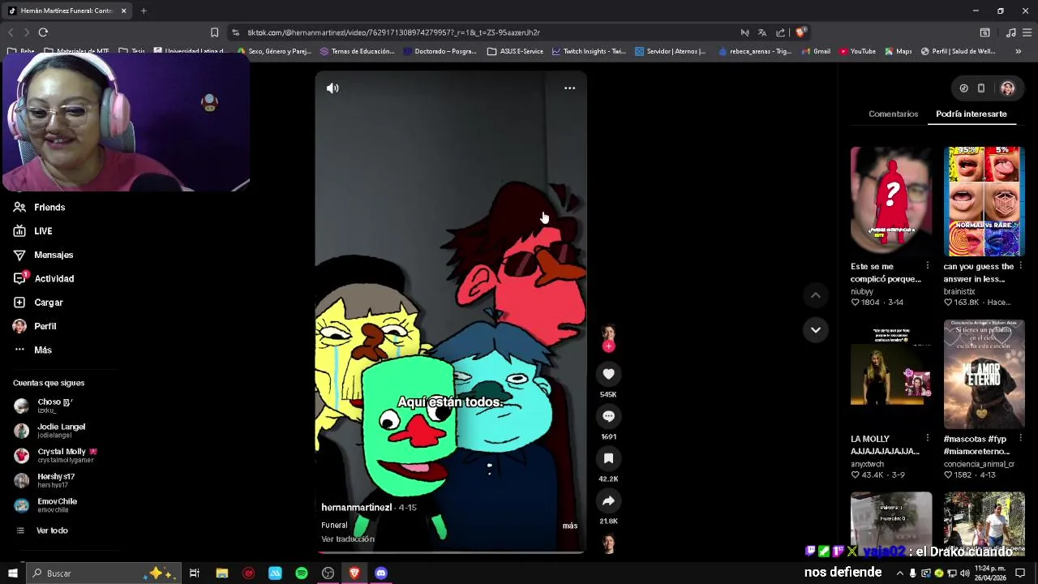The image size is (1038, 584).
Task: Open Task View on the taskbar
Action: coord(195,573)
